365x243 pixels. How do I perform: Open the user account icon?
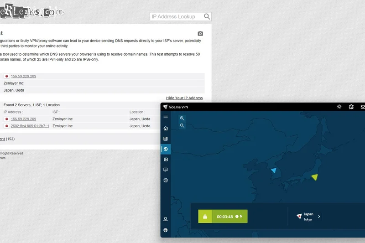tap(166, 219)
